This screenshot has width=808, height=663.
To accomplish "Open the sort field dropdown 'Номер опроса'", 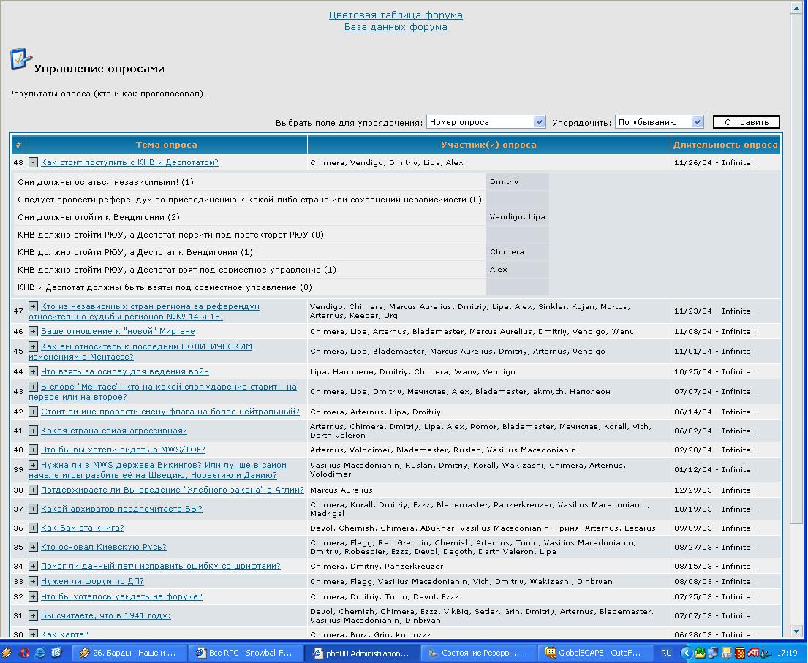I will click(x=486, y=122).
